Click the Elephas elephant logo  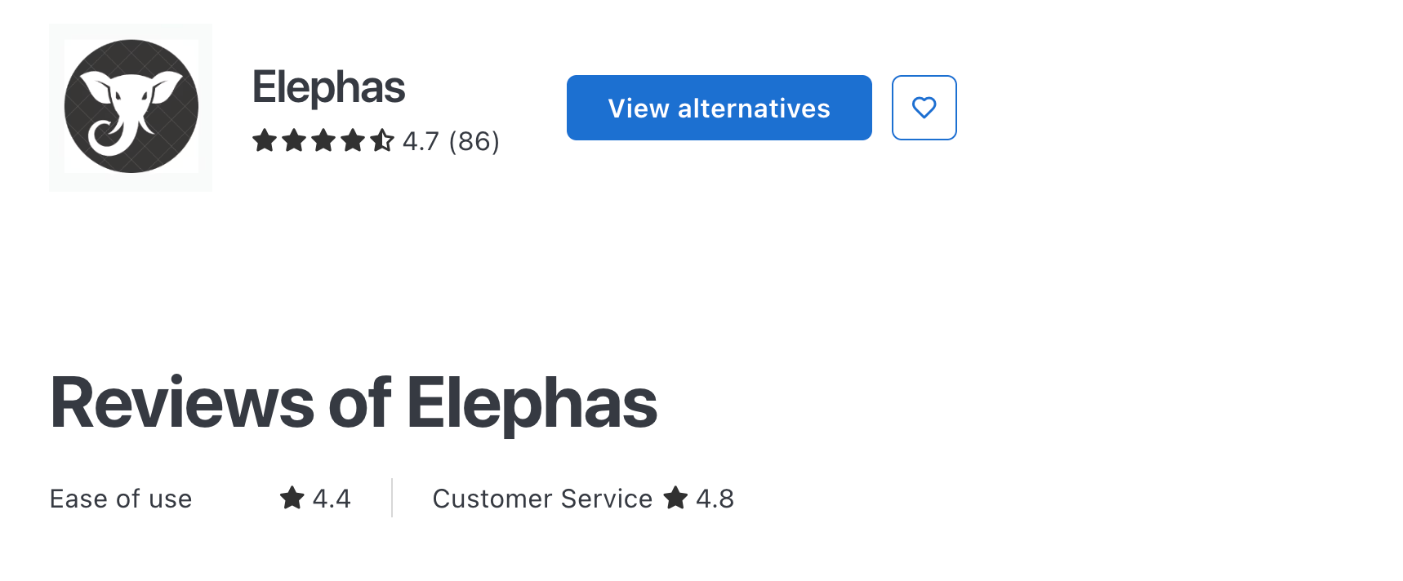tap(131, 107)
